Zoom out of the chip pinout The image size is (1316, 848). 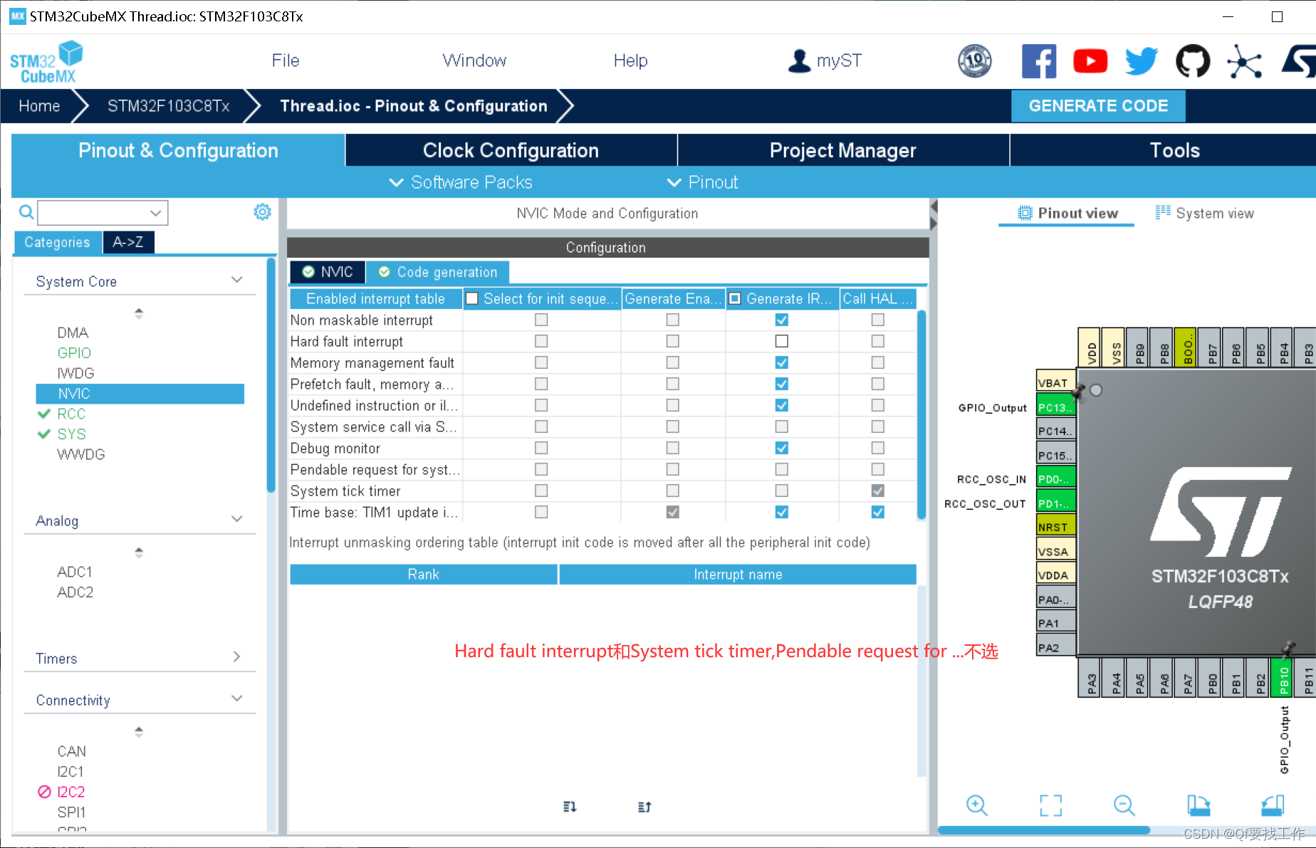coord(1124,805)
